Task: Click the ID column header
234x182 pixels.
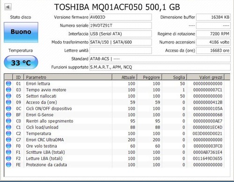Action: (18, 77)
